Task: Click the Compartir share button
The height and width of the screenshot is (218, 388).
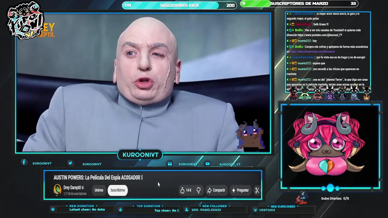Action: [216, 190]
